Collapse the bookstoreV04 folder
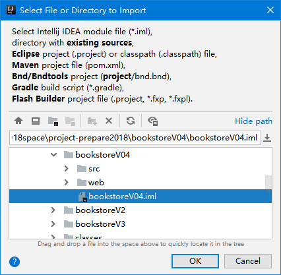Image resolution: width=281 pixels, height=275 pixels. coord(53,155)
